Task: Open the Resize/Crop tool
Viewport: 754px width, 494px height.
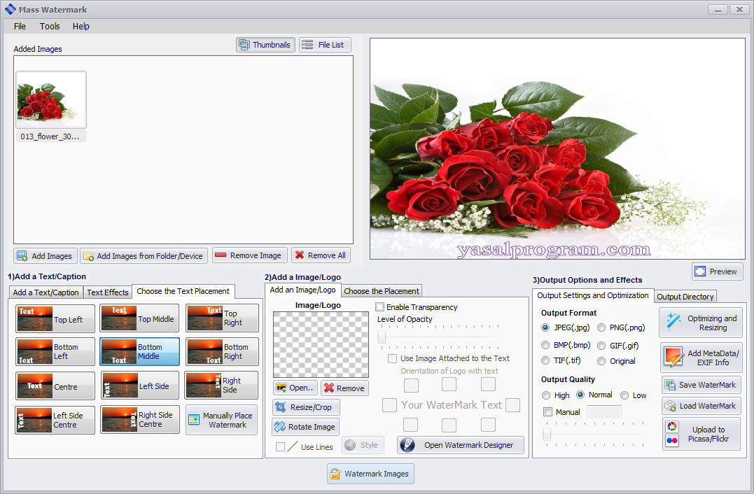Action: pos(306,407)
